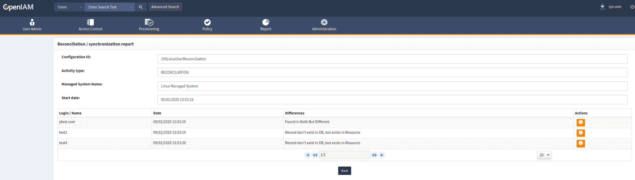
Task: Go to the next results page
Action: 374,155
